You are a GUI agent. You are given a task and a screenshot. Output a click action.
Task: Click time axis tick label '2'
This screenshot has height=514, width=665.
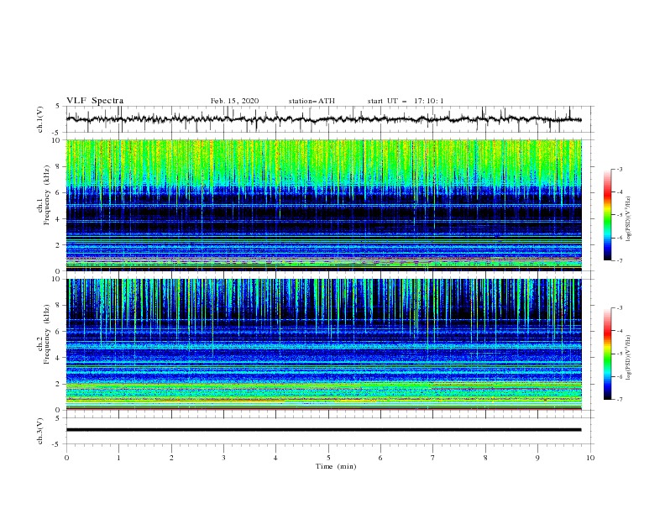[171, 458]
